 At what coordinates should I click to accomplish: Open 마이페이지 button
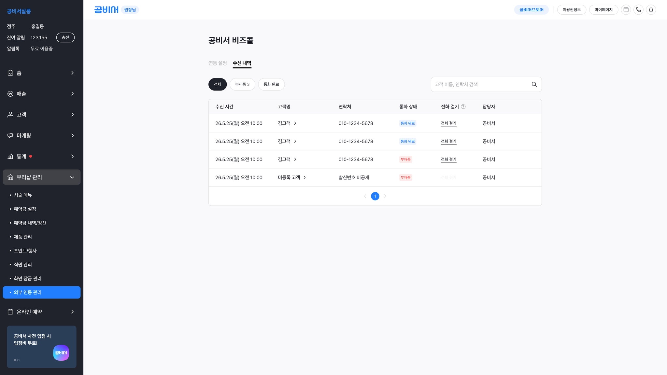tap(603, 10)
